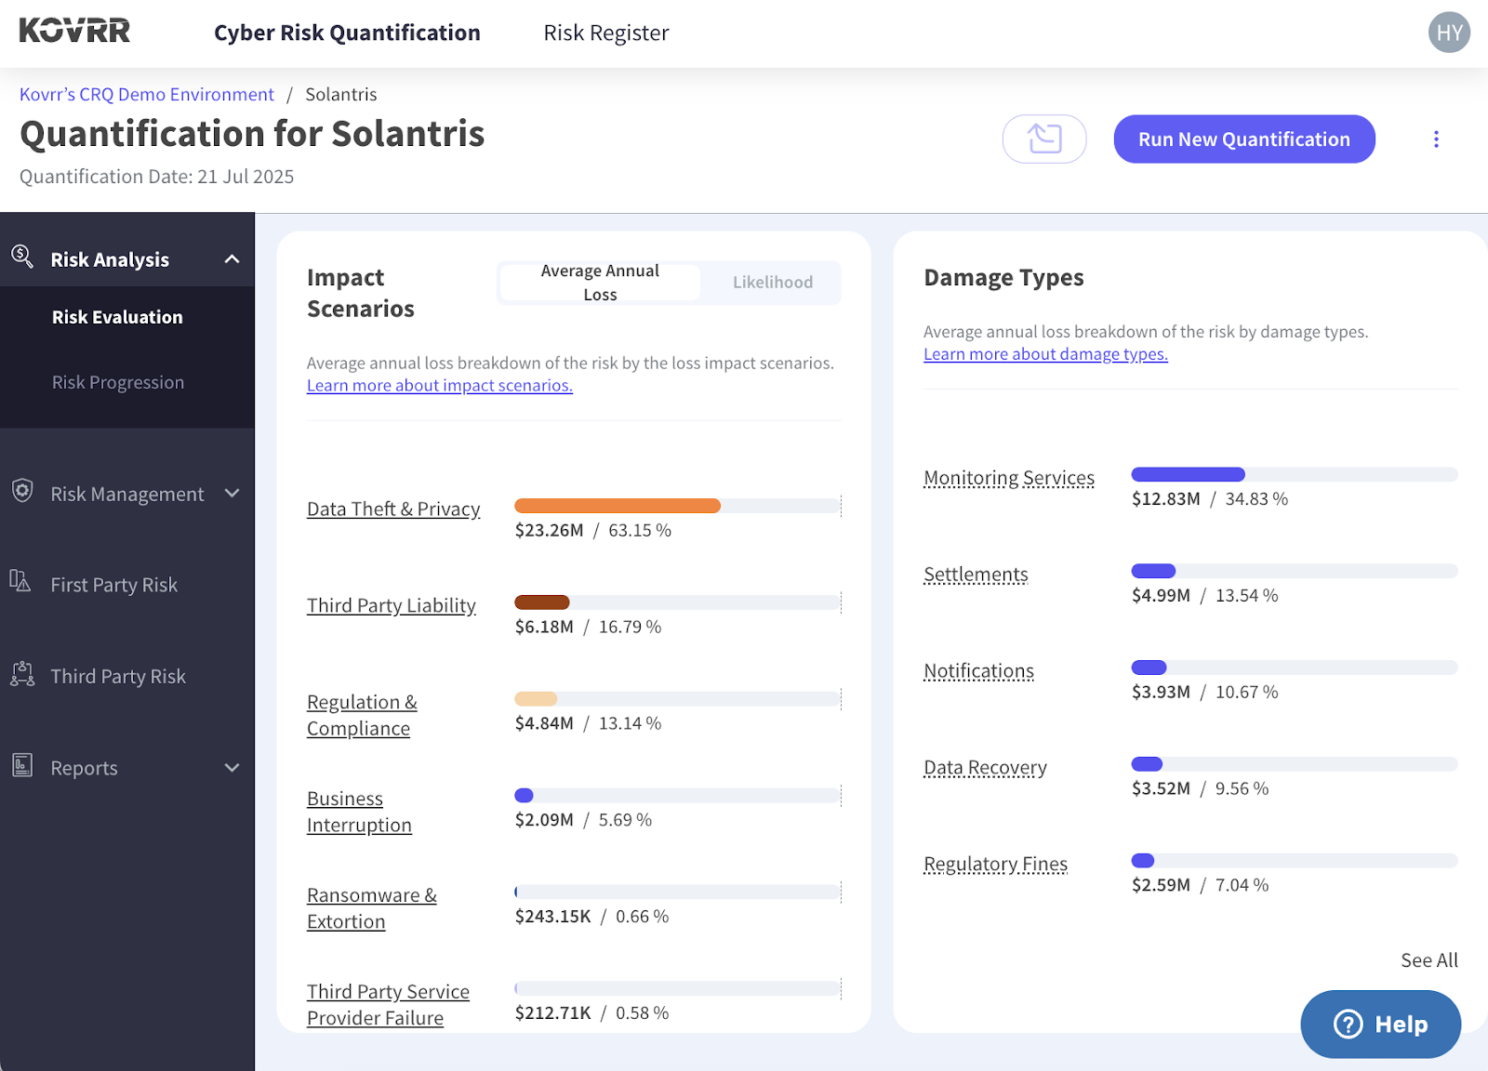The image size is (1488, 1071).
Task: Open Third Party Service Provider Failure scenario
Action: (x=388, y=1005)
